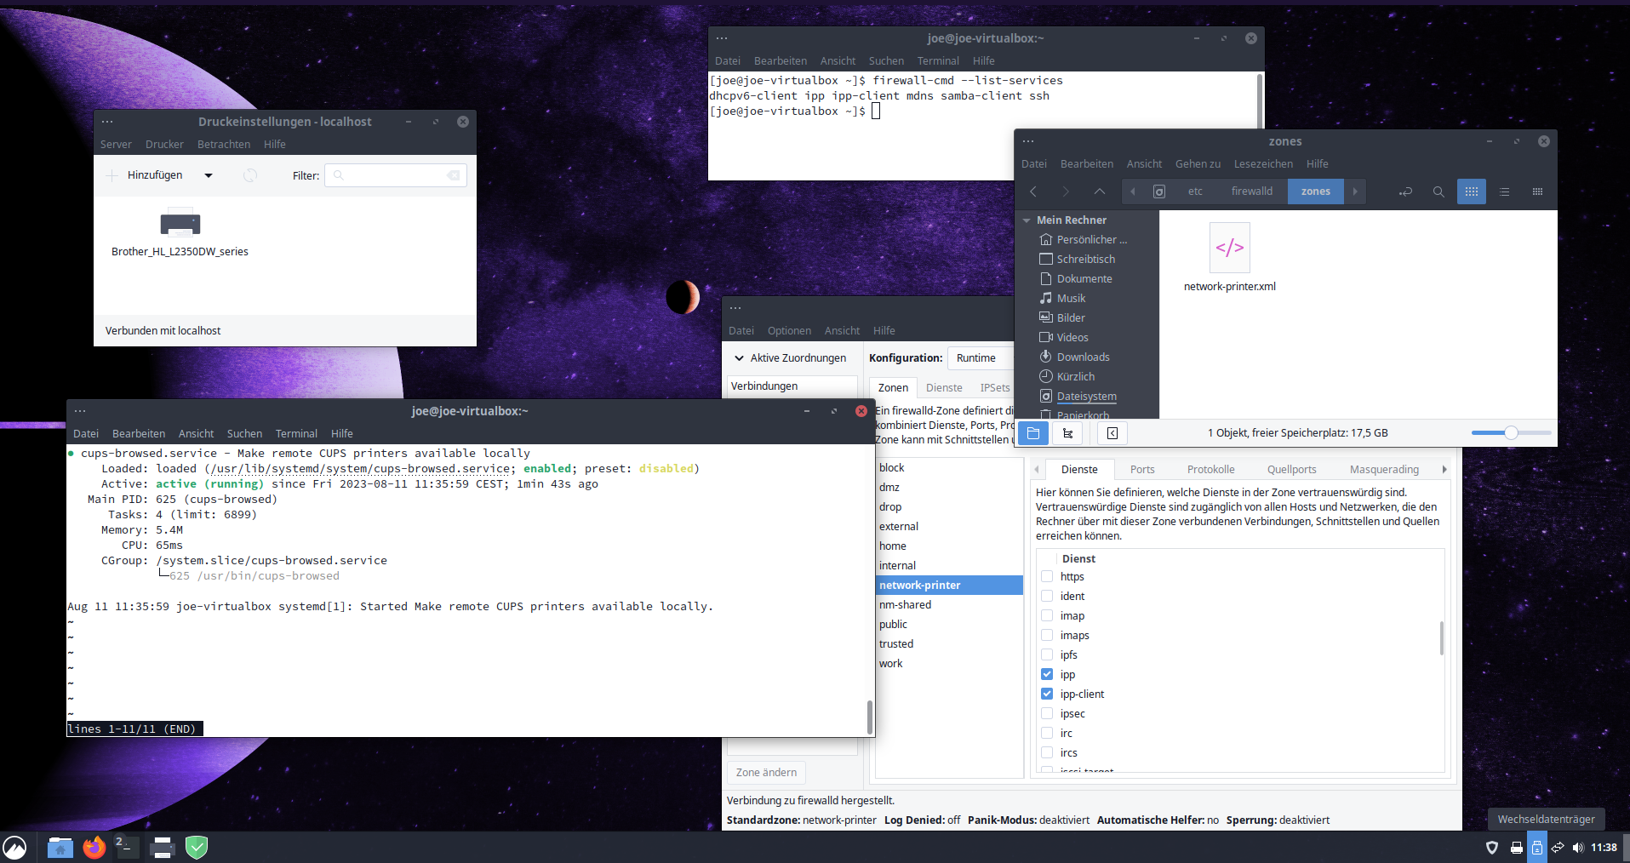Open the printer icon in system tray
This screenshot has height=863, width=1630.
[x=1515, y=848]
